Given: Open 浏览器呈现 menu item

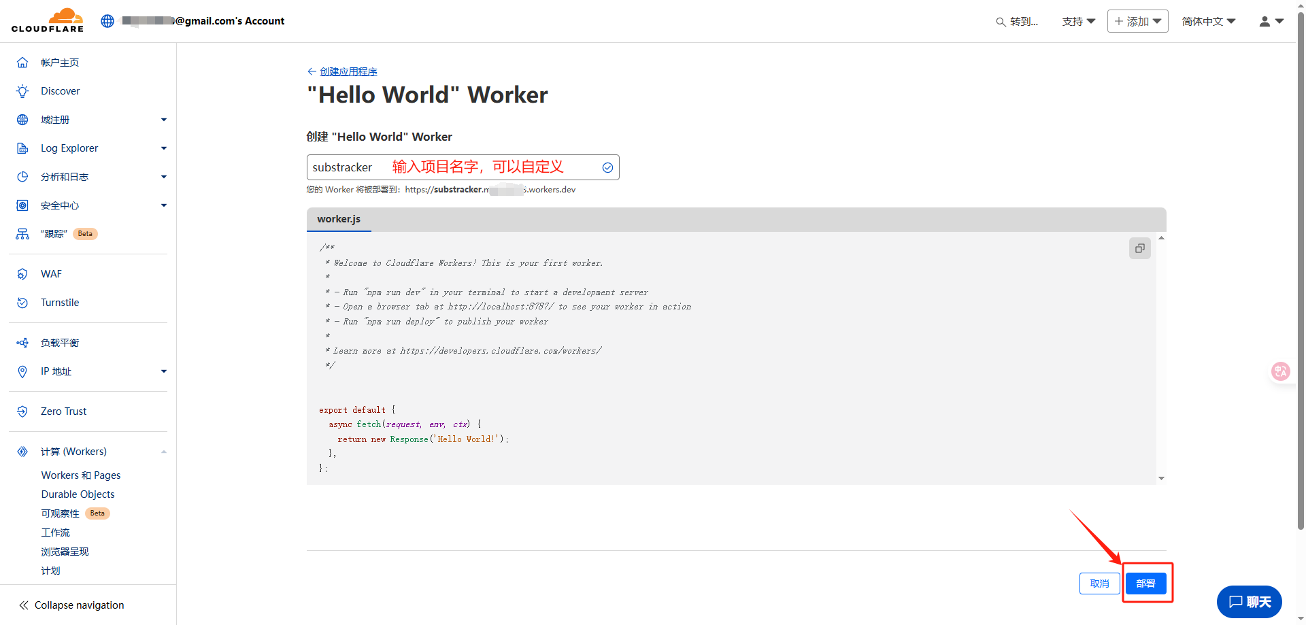Looking at the screenshot, I should (65, 552).
